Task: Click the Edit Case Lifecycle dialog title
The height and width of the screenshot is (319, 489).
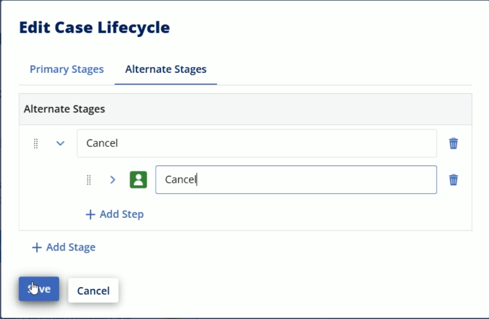Action: 94,28
